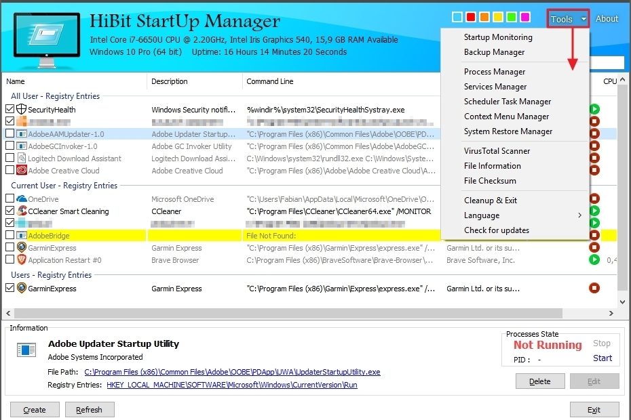Screen dimensions: 631x420
Task: Click red status icon for GarminExpress under Current User
Action: 594,247
